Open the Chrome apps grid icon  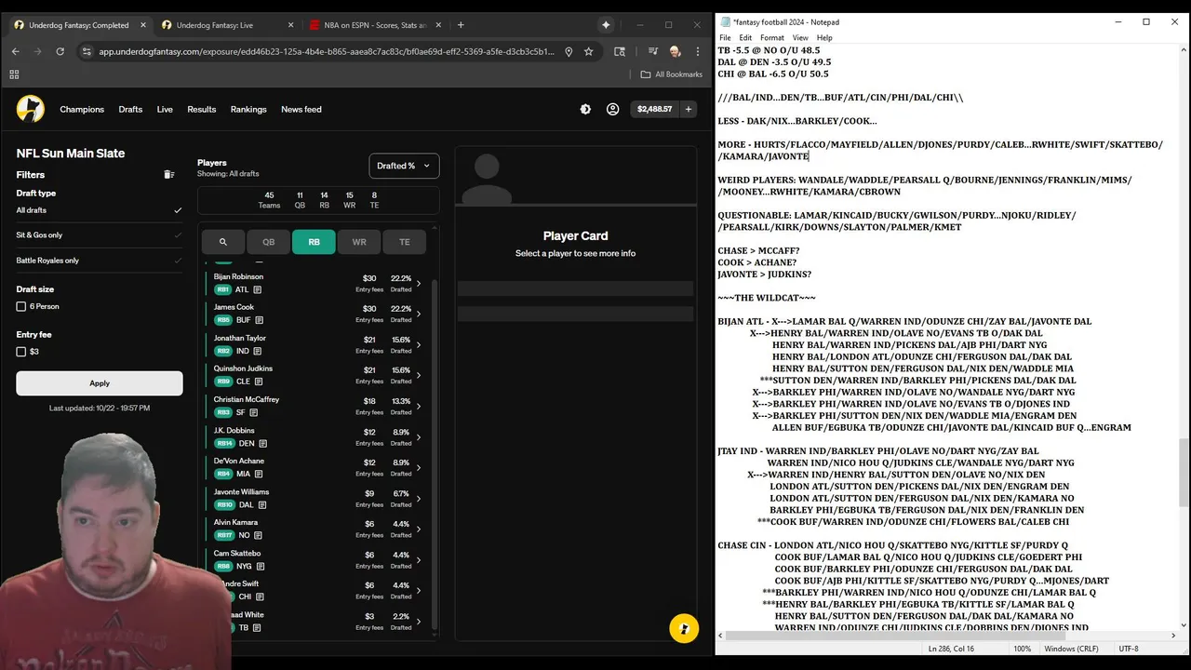click(14, 74)
